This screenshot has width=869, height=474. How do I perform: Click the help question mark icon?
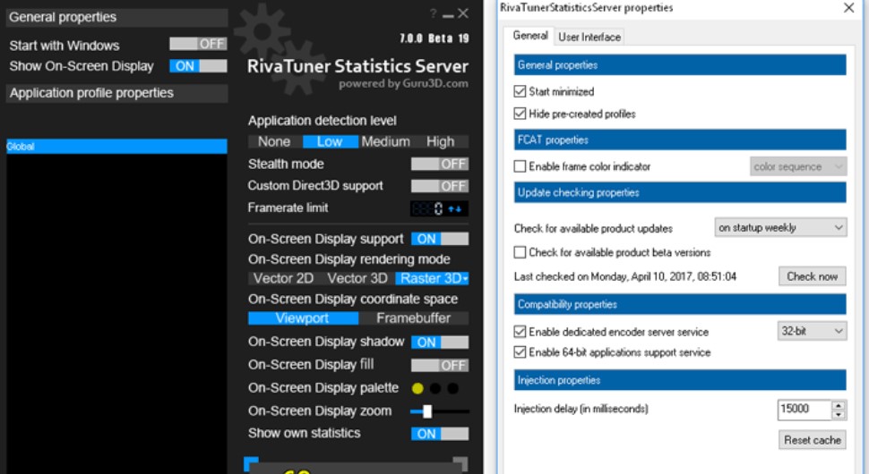434,13
